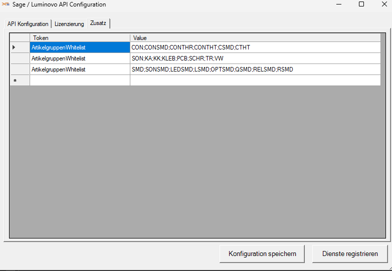Click the app icon in the title bar

6,4
